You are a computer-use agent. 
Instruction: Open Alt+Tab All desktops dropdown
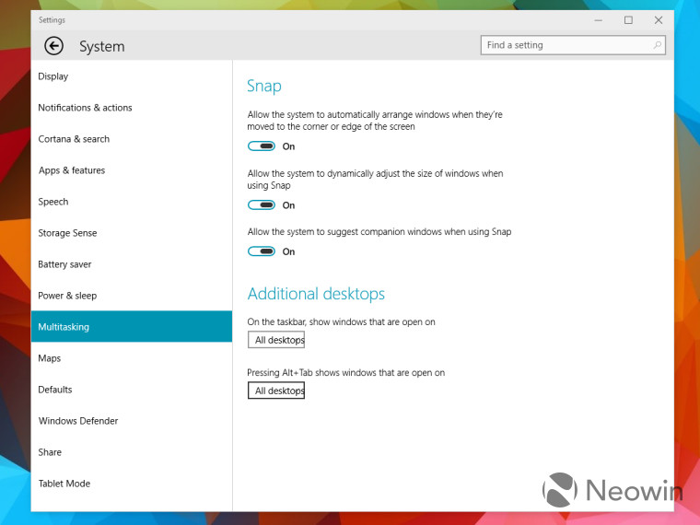coord(276,391)
